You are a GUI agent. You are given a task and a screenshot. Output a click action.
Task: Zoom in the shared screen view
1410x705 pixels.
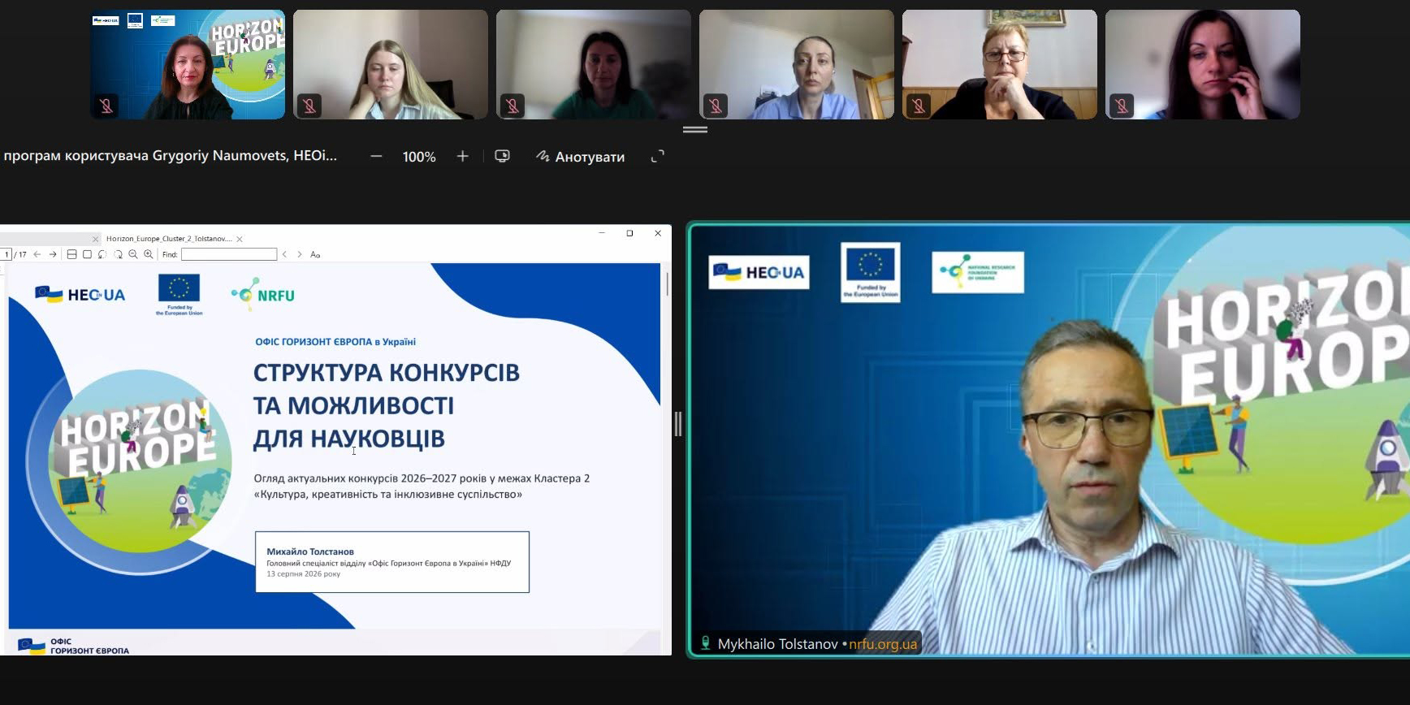tap(462, 156)
